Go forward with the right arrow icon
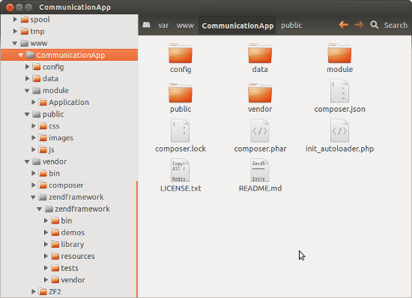412x298 pixels. point(359,25)
